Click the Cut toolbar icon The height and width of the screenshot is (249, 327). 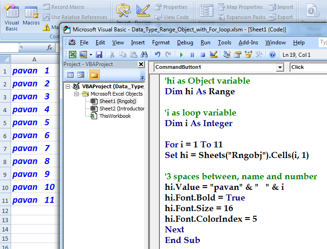click(x=112, y=55)
